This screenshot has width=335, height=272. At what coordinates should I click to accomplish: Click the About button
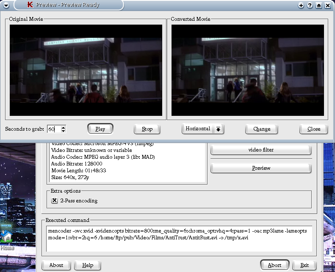click(56, 265)
